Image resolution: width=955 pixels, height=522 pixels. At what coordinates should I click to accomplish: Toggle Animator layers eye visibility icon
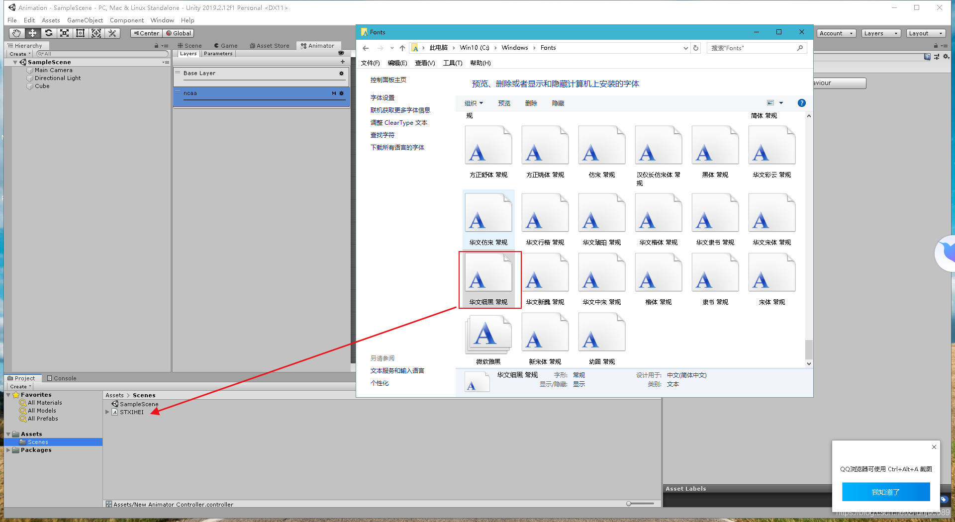pyautogui.click(x=341, y=53)
